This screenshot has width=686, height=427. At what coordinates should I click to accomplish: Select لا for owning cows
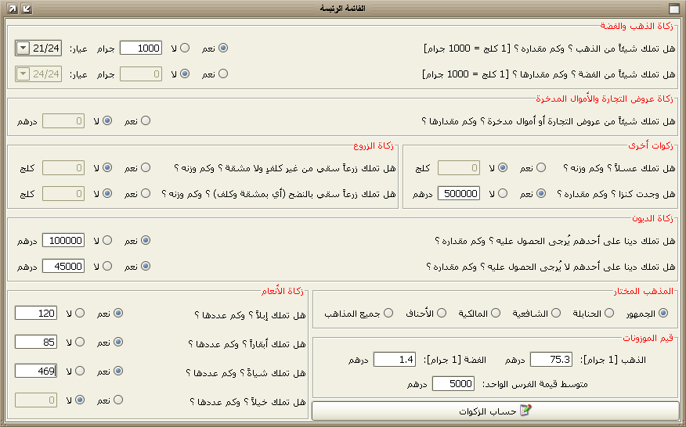(x=80, y=342)
